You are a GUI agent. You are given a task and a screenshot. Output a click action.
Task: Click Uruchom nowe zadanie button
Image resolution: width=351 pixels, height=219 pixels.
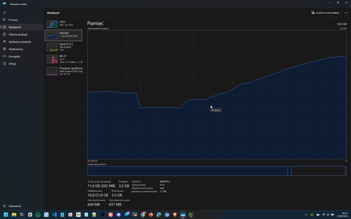(325, 13)
